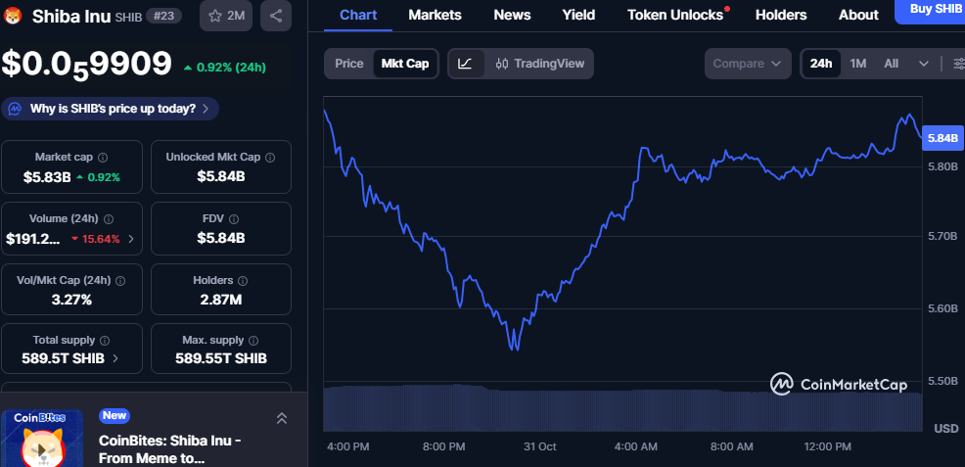Viewport: 965px width, 467px height.
Task: Click the Market cap info icon
Action: (103, 157)
